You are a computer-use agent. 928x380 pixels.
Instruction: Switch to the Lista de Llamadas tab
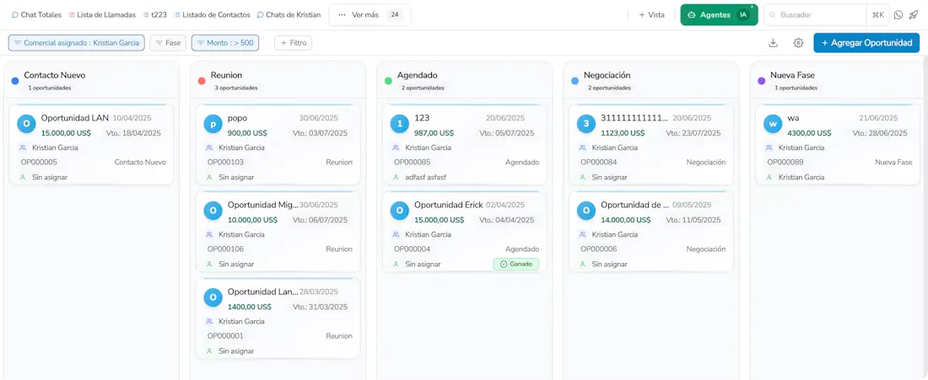(101, 15)
